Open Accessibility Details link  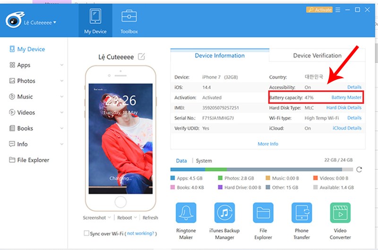(354, 87)
